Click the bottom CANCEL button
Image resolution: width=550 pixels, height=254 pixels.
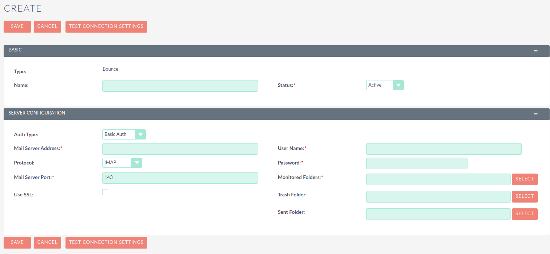pos(47,242)
